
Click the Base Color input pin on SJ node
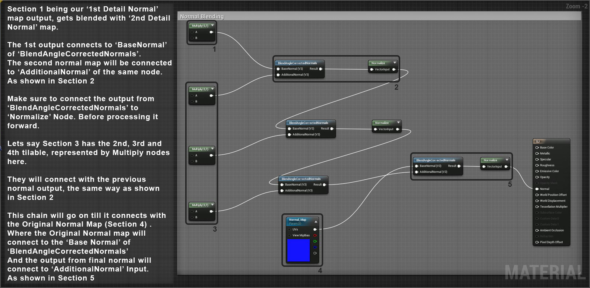537,148
